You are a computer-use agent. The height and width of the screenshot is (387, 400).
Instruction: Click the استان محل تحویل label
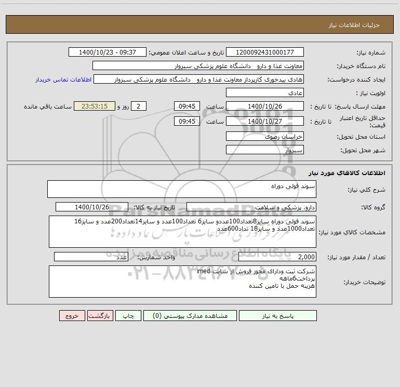(361, 137)
